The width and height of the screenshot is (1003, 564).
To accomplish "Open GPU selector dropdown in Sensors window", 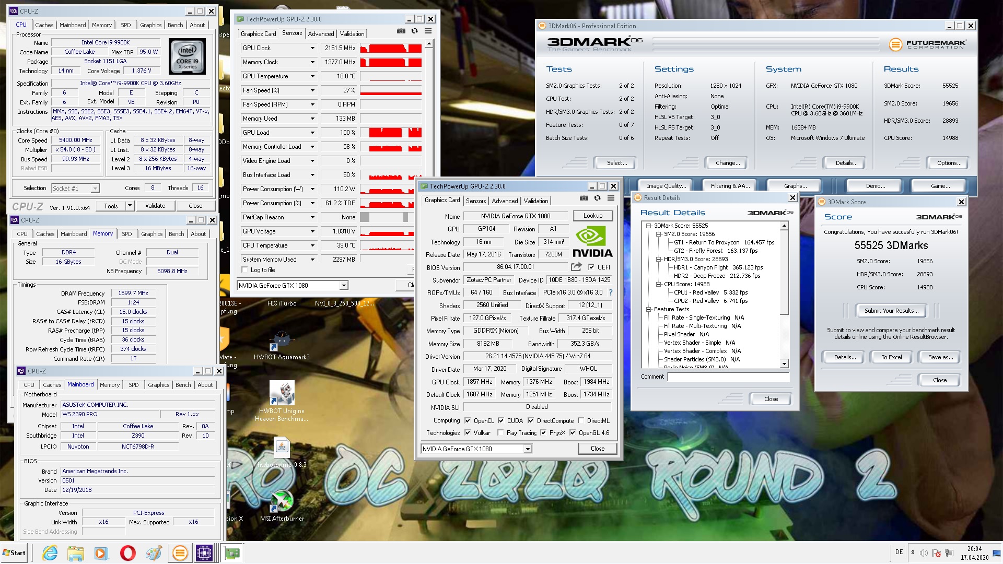I will click(344, 286).
